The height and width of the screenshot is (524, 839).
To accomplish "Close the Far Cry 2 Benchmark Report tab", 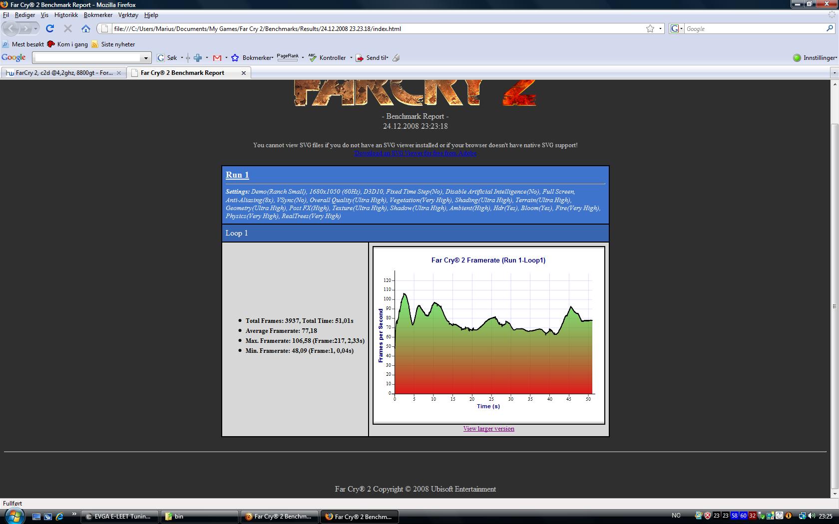I will (x=244, y=73).
